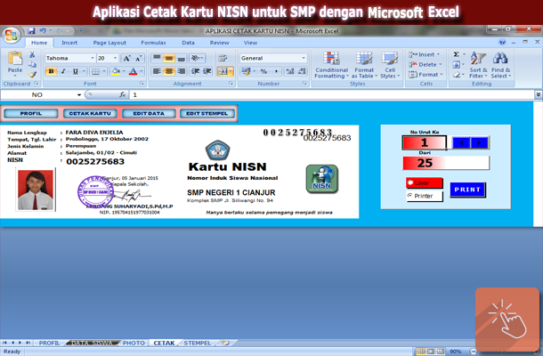Open Cell Styles gallery
The height and width of the screenshot is (356, 543).
click(390, 65)
